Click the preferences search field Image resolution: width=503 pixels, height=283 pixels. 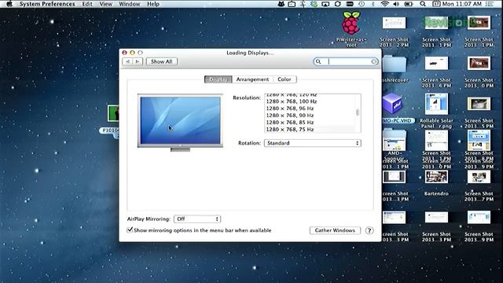point(346,61)
